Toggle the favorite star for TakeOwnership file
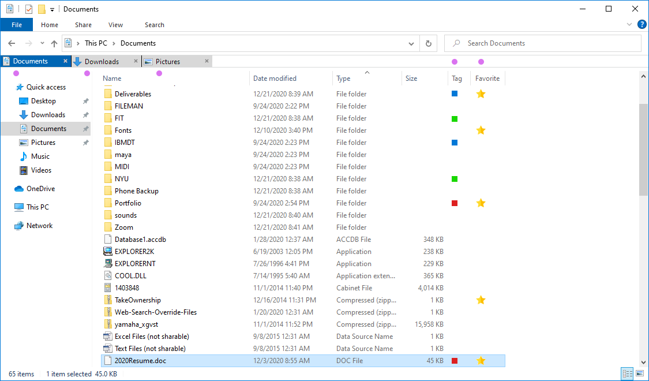This screenshot has width=649, height=381. [481, 300]
